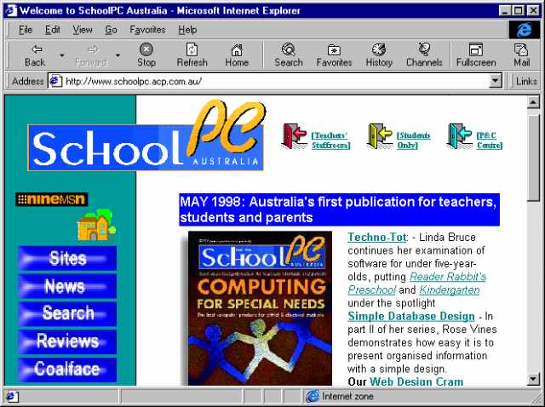Open the Reader Rabbit's Preschool link

[416, 284]
